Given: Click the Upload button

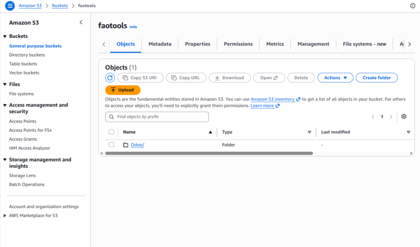Looking at the screenshot, I should (123, 90).
